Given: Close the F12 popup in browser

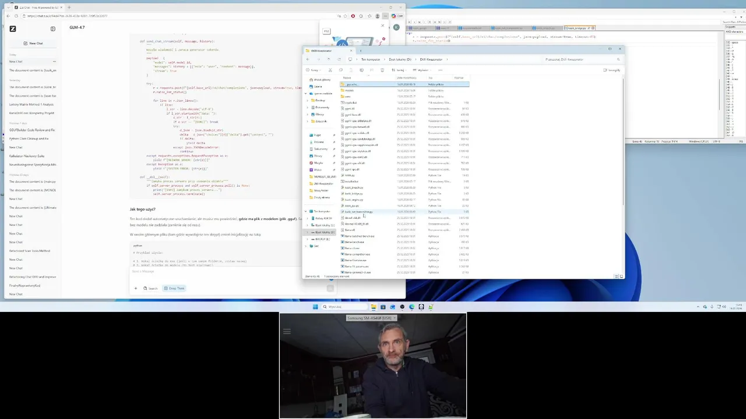Looking at the screenshot, I should pyautogui.click(x=383, y=26).
